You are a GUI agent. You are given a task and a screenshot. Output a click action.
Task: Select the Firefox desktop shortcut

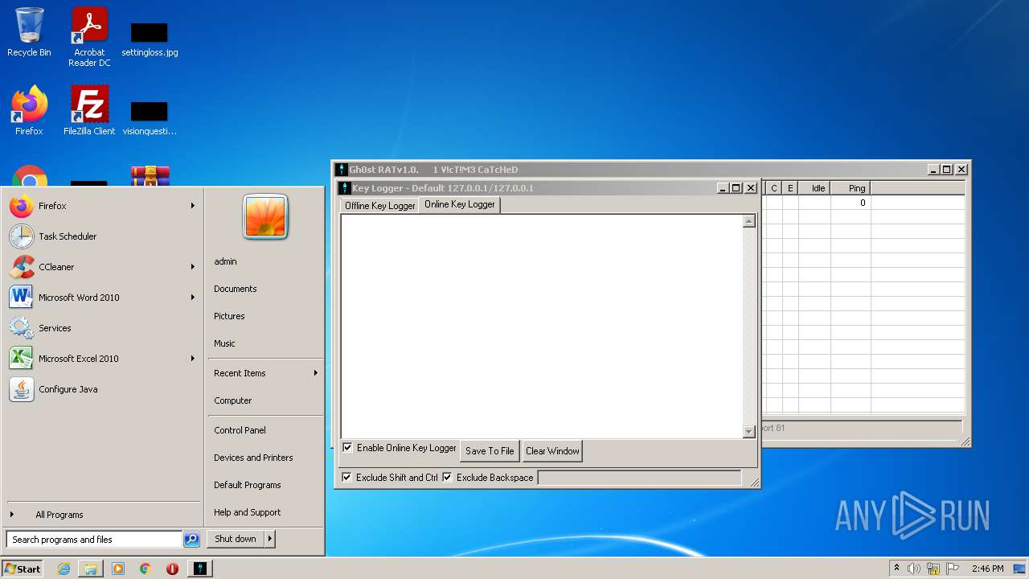click(29, 111)
